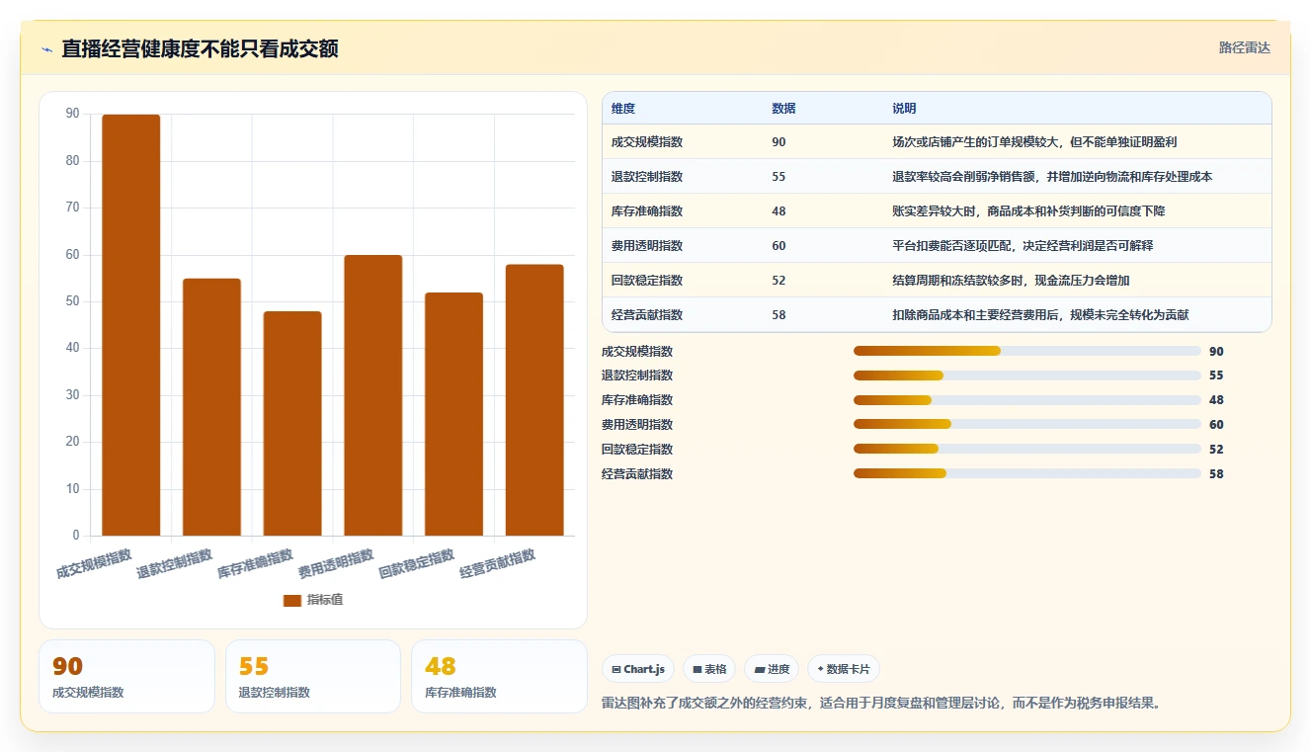Click the 库存准确指数 bar in chart

coord(292,424)
